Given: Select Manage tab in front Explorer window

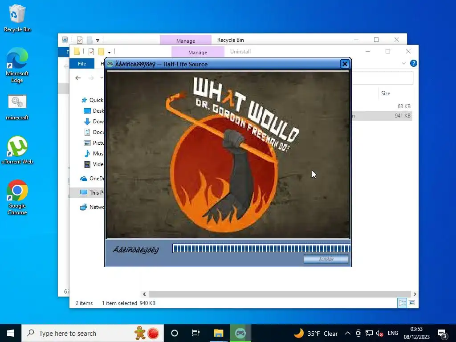Looking at the screenshot, I should [x=197, y=53].
